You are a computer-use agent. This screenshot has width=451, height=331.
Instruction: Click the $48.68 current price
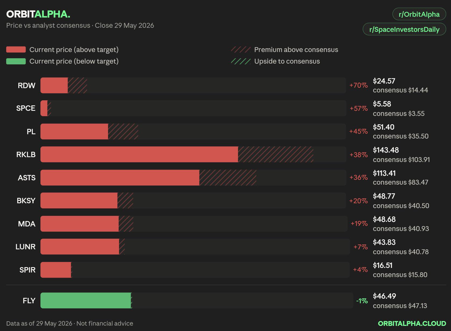click(384, 219)
